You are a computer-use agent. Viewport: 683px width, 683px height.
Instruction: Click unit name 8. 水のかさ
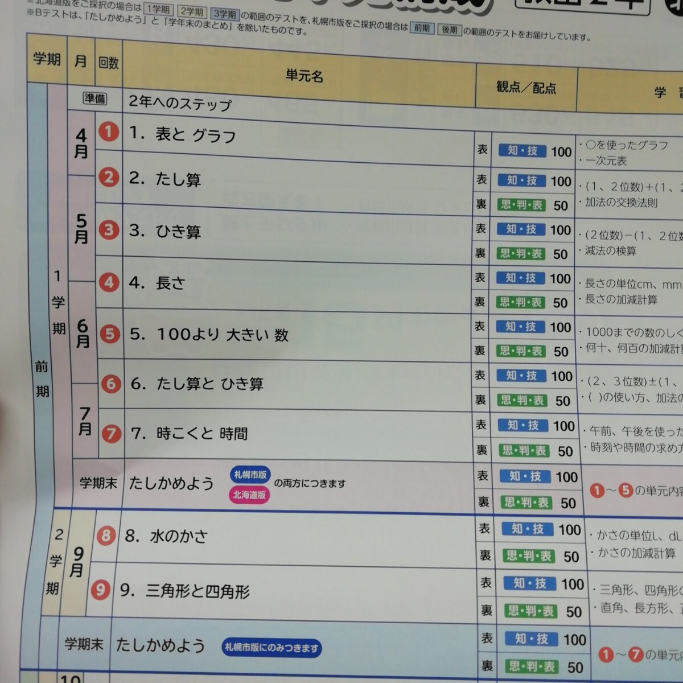point(166,536)
